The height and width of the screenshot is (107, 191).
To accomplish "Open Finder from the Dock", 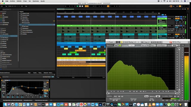I will click(5, 104).
